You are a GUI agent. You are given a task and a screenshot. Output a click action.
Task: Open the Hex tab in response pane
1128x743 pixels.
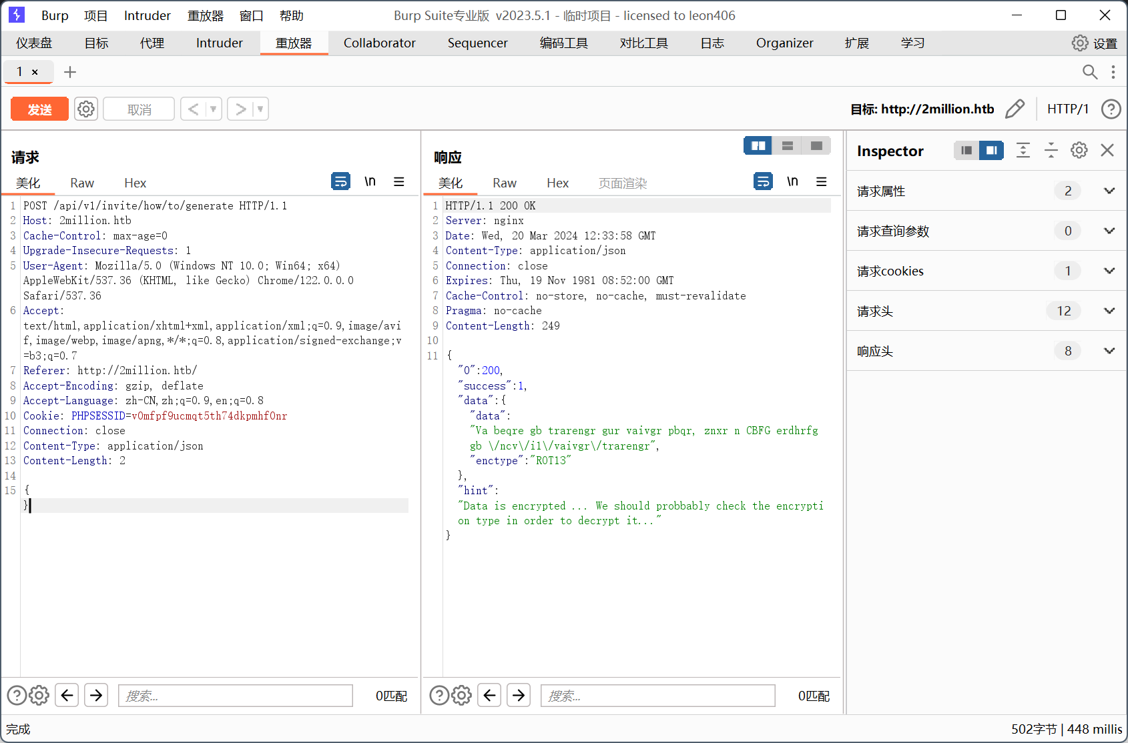557,183
